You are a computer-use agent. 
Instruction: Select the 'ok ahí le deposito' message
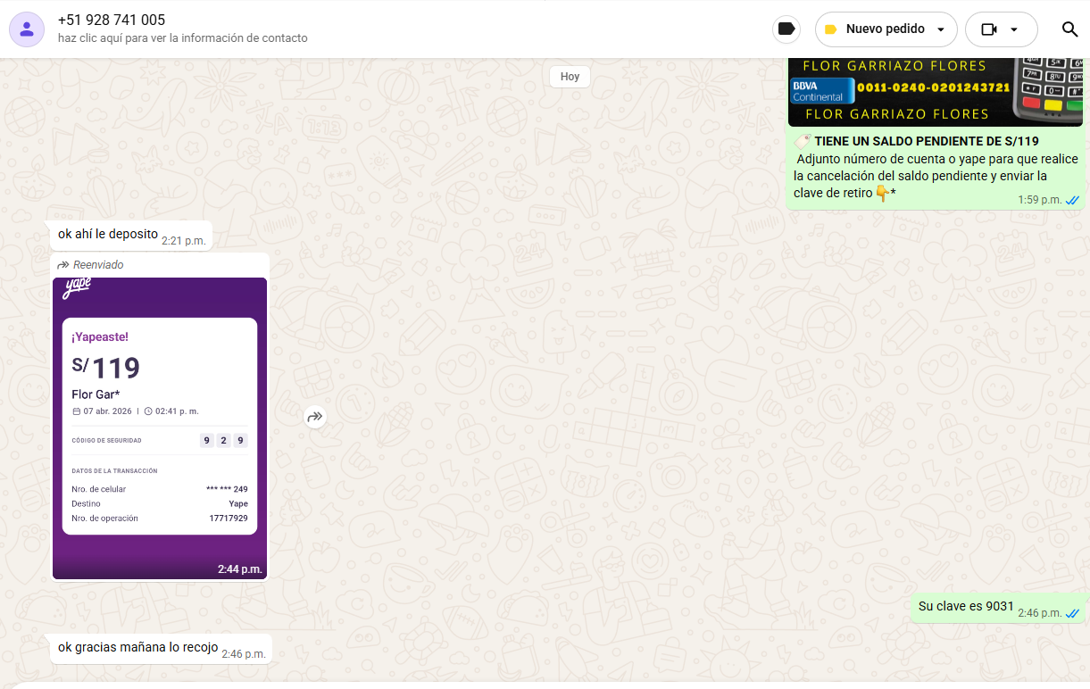[x=108, y=235]
